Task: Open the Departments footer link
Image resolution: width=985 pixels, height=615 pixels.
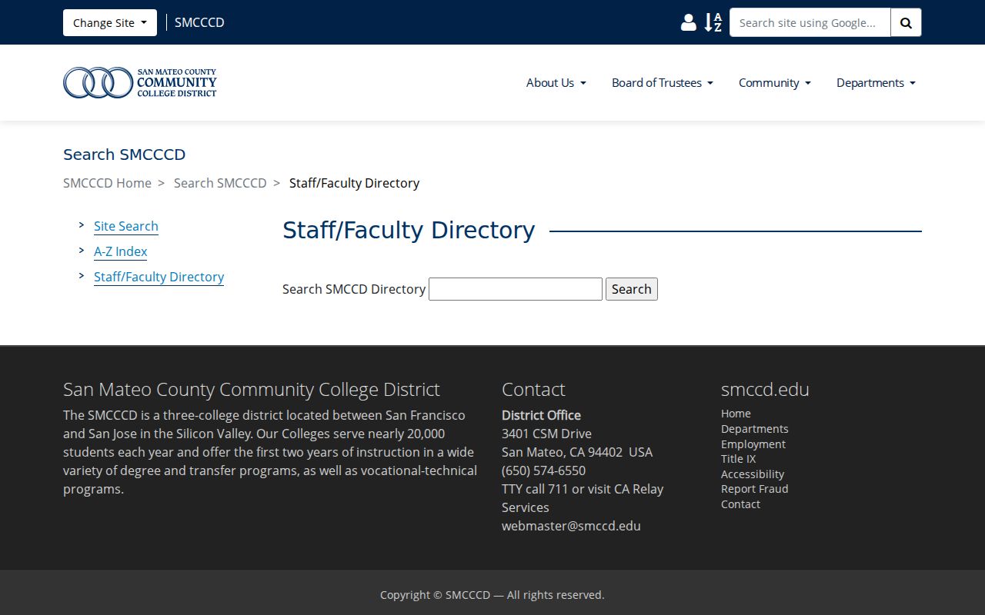Action: click(x=754, y=429)
